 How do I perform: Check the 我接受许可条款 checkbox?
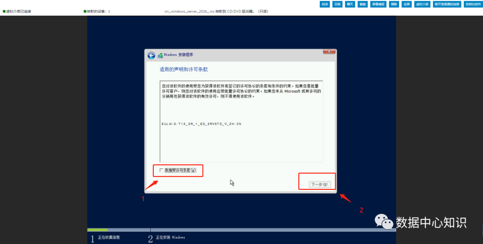click(161, 170)
